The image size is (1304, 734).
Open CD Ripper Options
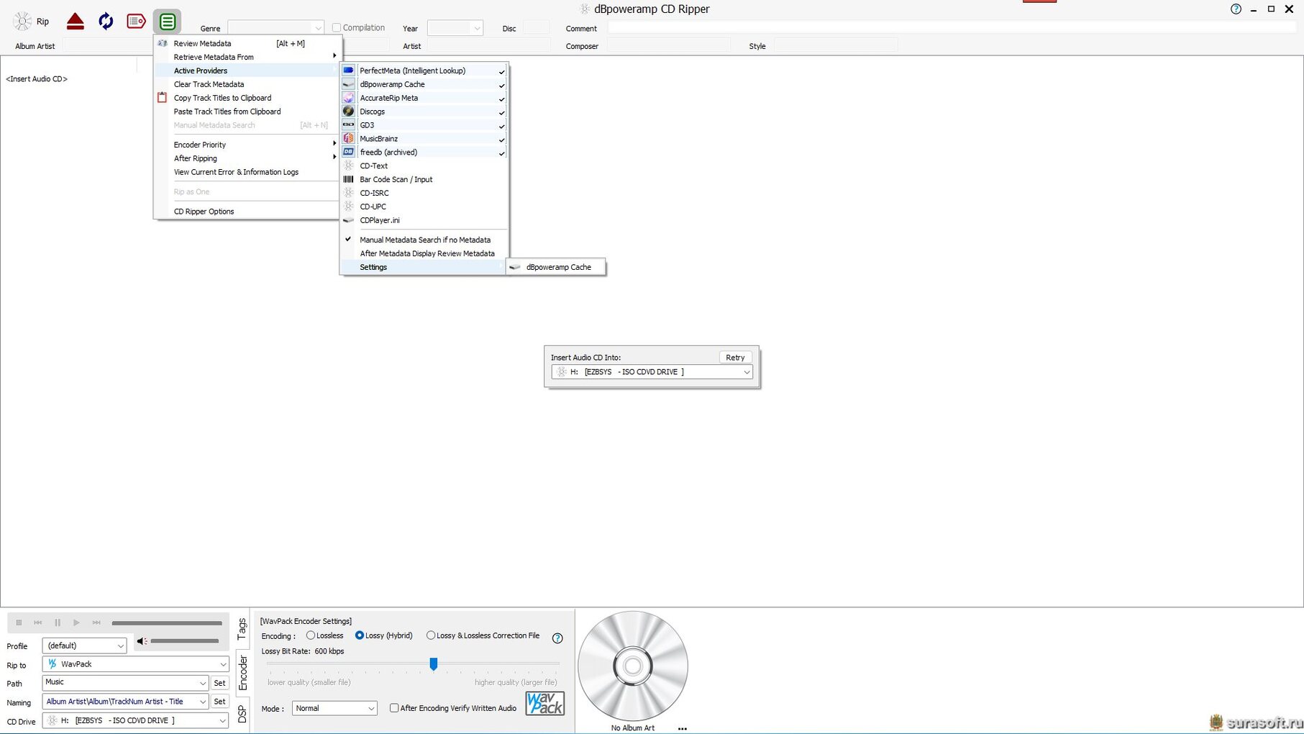(x=247, y=212)
